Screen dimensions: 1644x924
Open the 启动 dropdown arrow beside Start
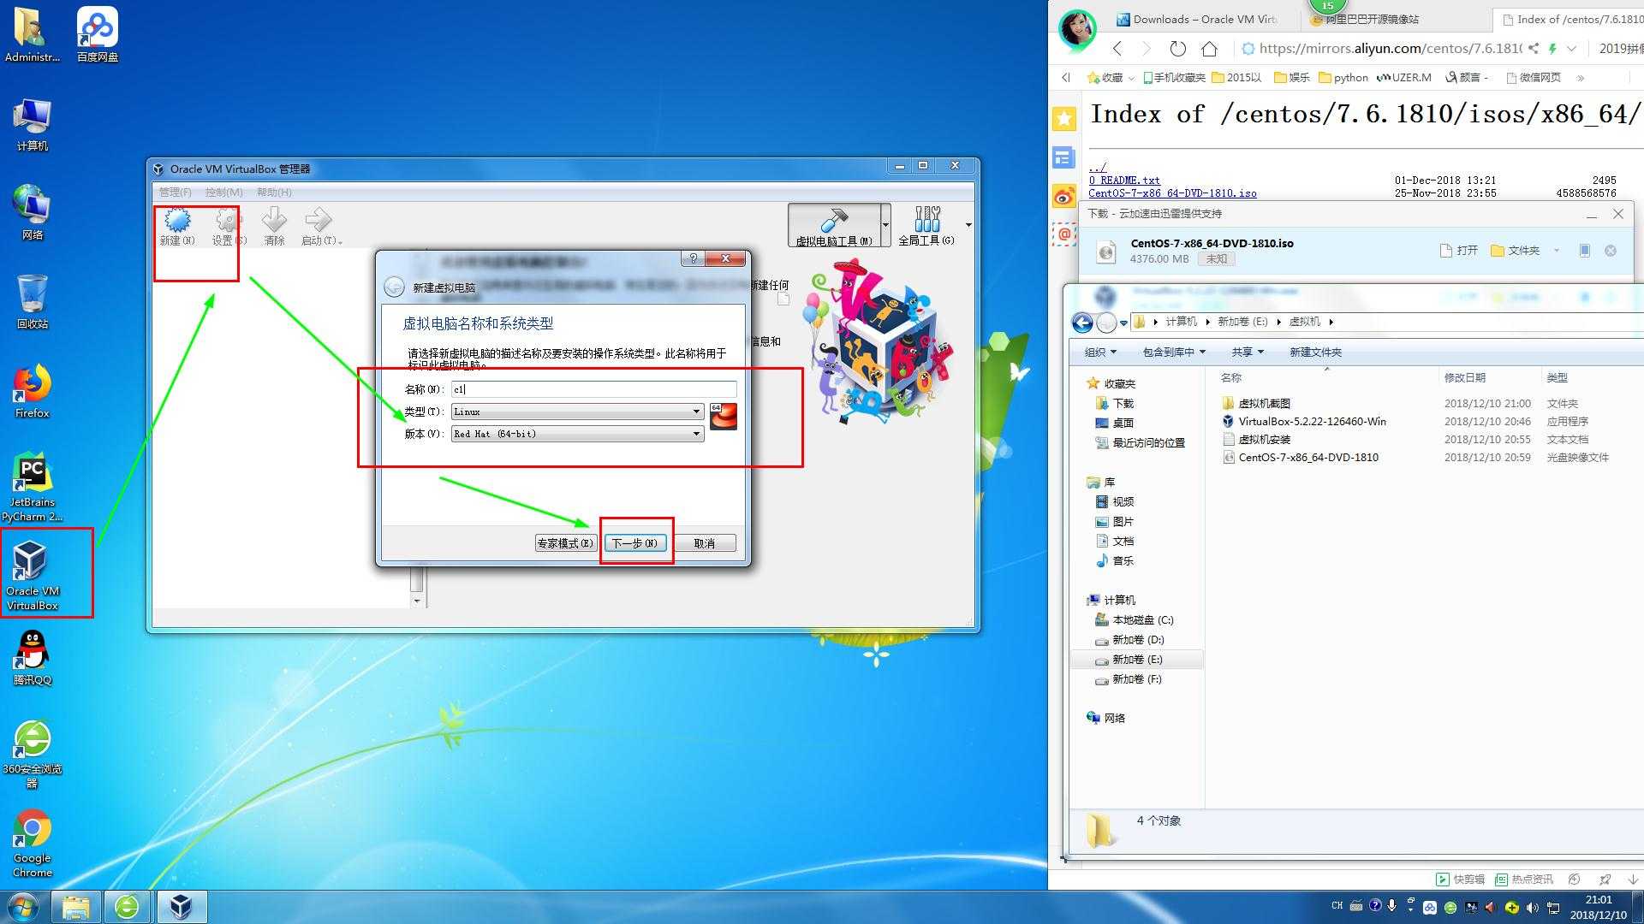pos(341,242)
